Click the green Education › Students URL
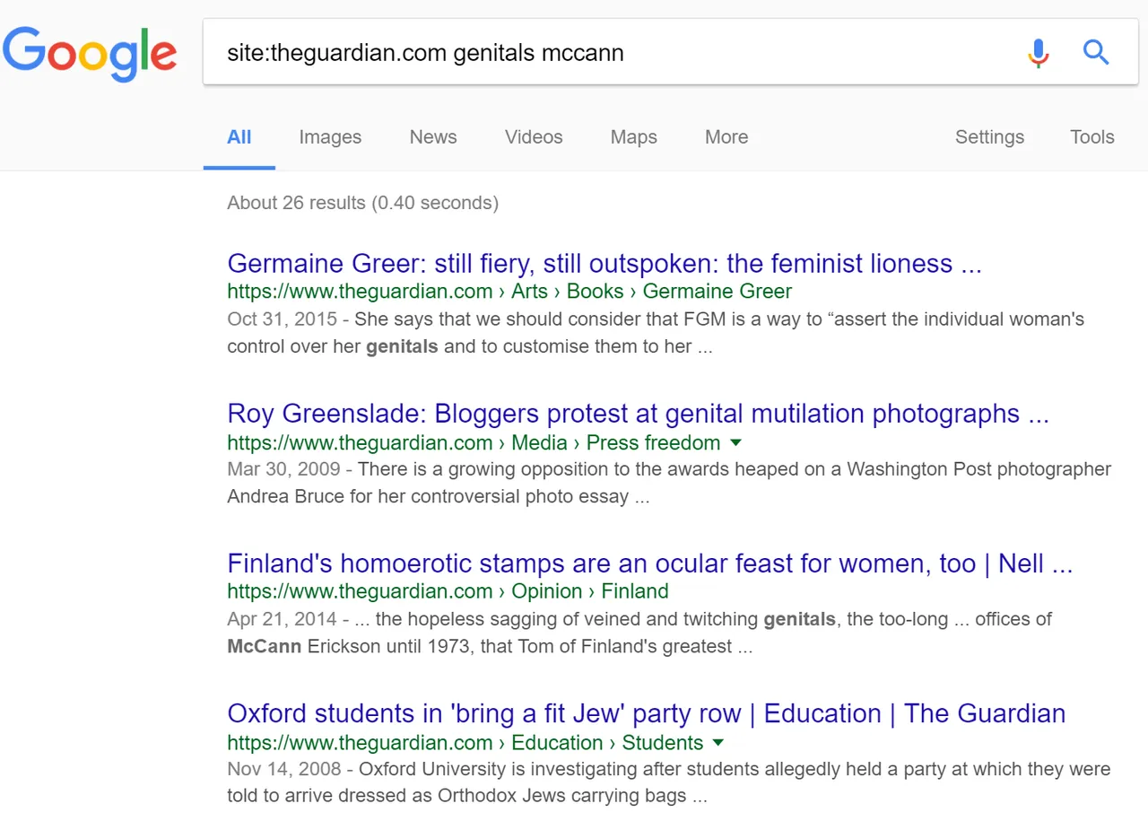1148x821 pixels. (x=465, y=742)
